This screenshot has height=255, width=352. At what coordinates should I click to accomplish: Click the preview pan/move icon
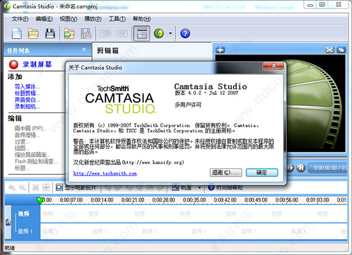220,50
